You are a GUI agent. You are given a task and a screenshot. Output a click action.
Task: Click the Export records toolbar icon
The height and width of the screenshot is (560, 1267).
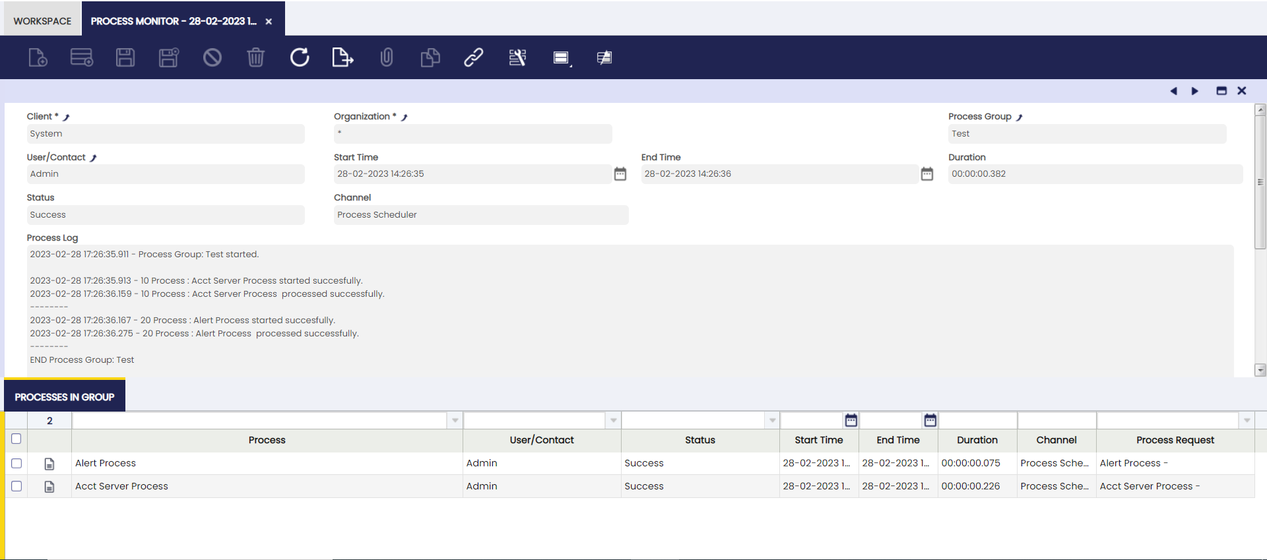(x=342, y=57)
